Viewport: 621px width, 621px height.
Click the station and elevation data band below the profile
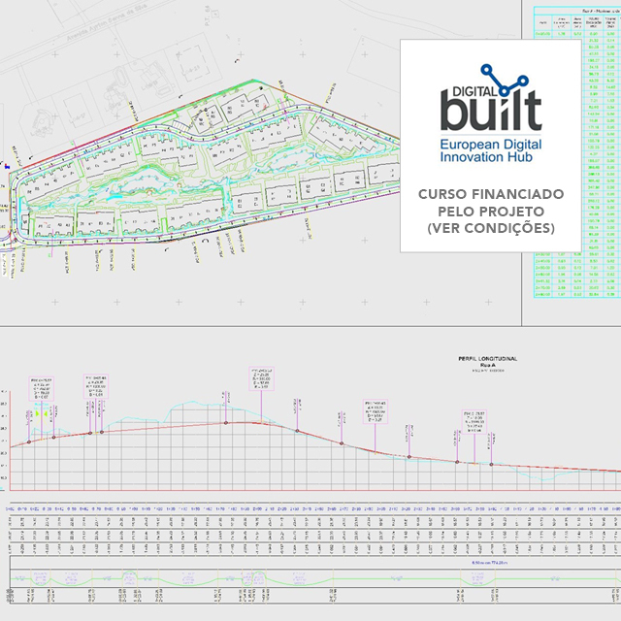click(x=310, y=534)
